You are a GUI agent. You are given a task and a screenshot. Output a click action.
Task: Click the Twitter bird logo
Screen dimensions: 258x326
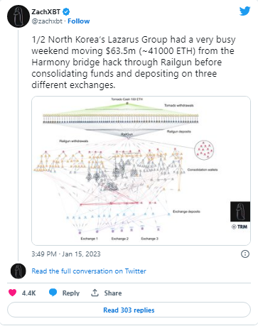tap(244, 11)
